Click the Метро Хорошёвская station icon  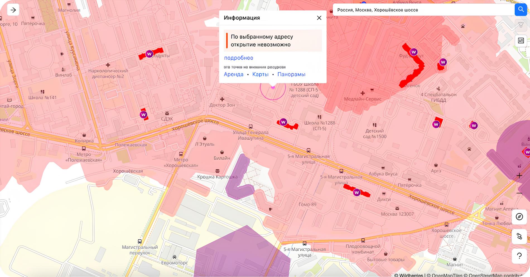(181, 154)
